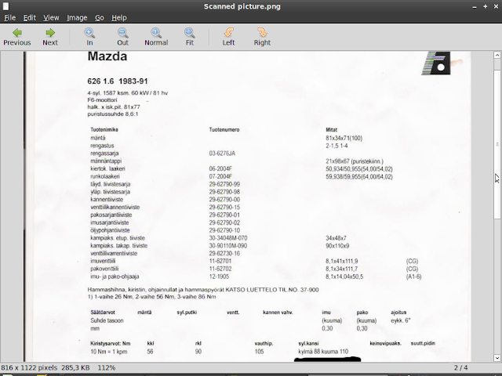Screen dimensions: 502x376
Task: Open the Help menu
Action: click(x=119, y=17)
